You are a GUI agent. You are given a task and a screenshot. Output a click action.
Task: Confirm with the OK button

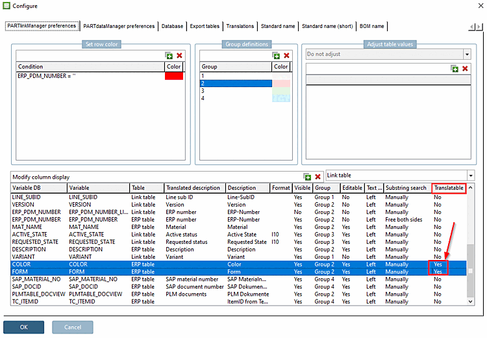23,327
